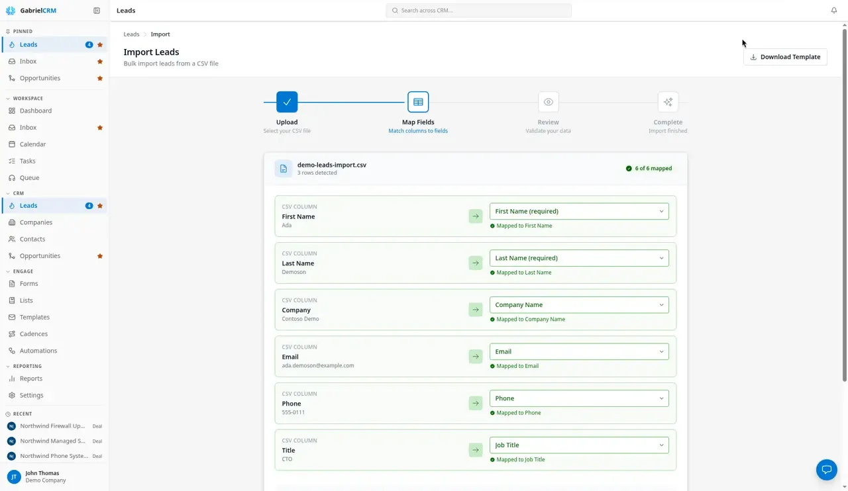Screen dimensions: 848x491
Task: Click the page vertical scrollbar
Action: coord(844,205)
